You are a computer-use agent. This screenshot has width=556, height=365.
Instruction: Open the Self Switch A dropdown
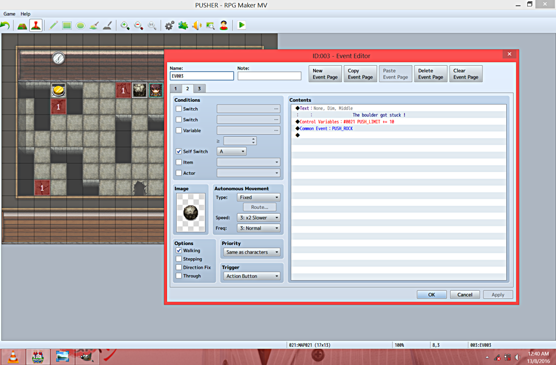tap(231, 151)
